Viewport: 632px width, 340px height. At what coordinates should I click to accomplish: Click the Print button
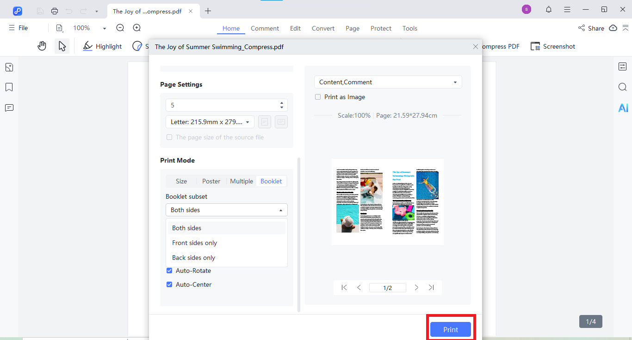point(451,329)
